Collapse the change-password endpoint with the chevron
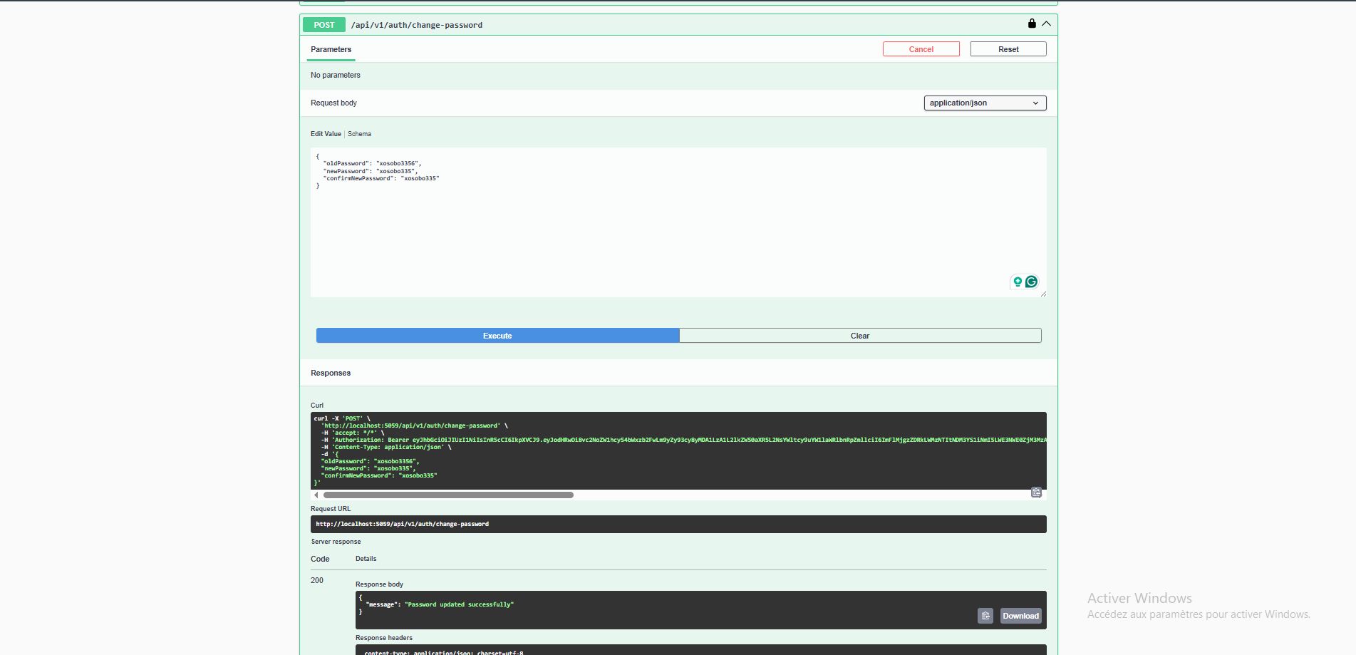This screenshot has height=655, width=1356. click(1046, 24)
